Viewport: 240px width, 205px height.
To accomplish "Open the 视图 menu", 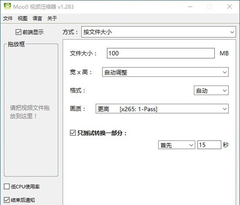I will click(x=22, y=18).
